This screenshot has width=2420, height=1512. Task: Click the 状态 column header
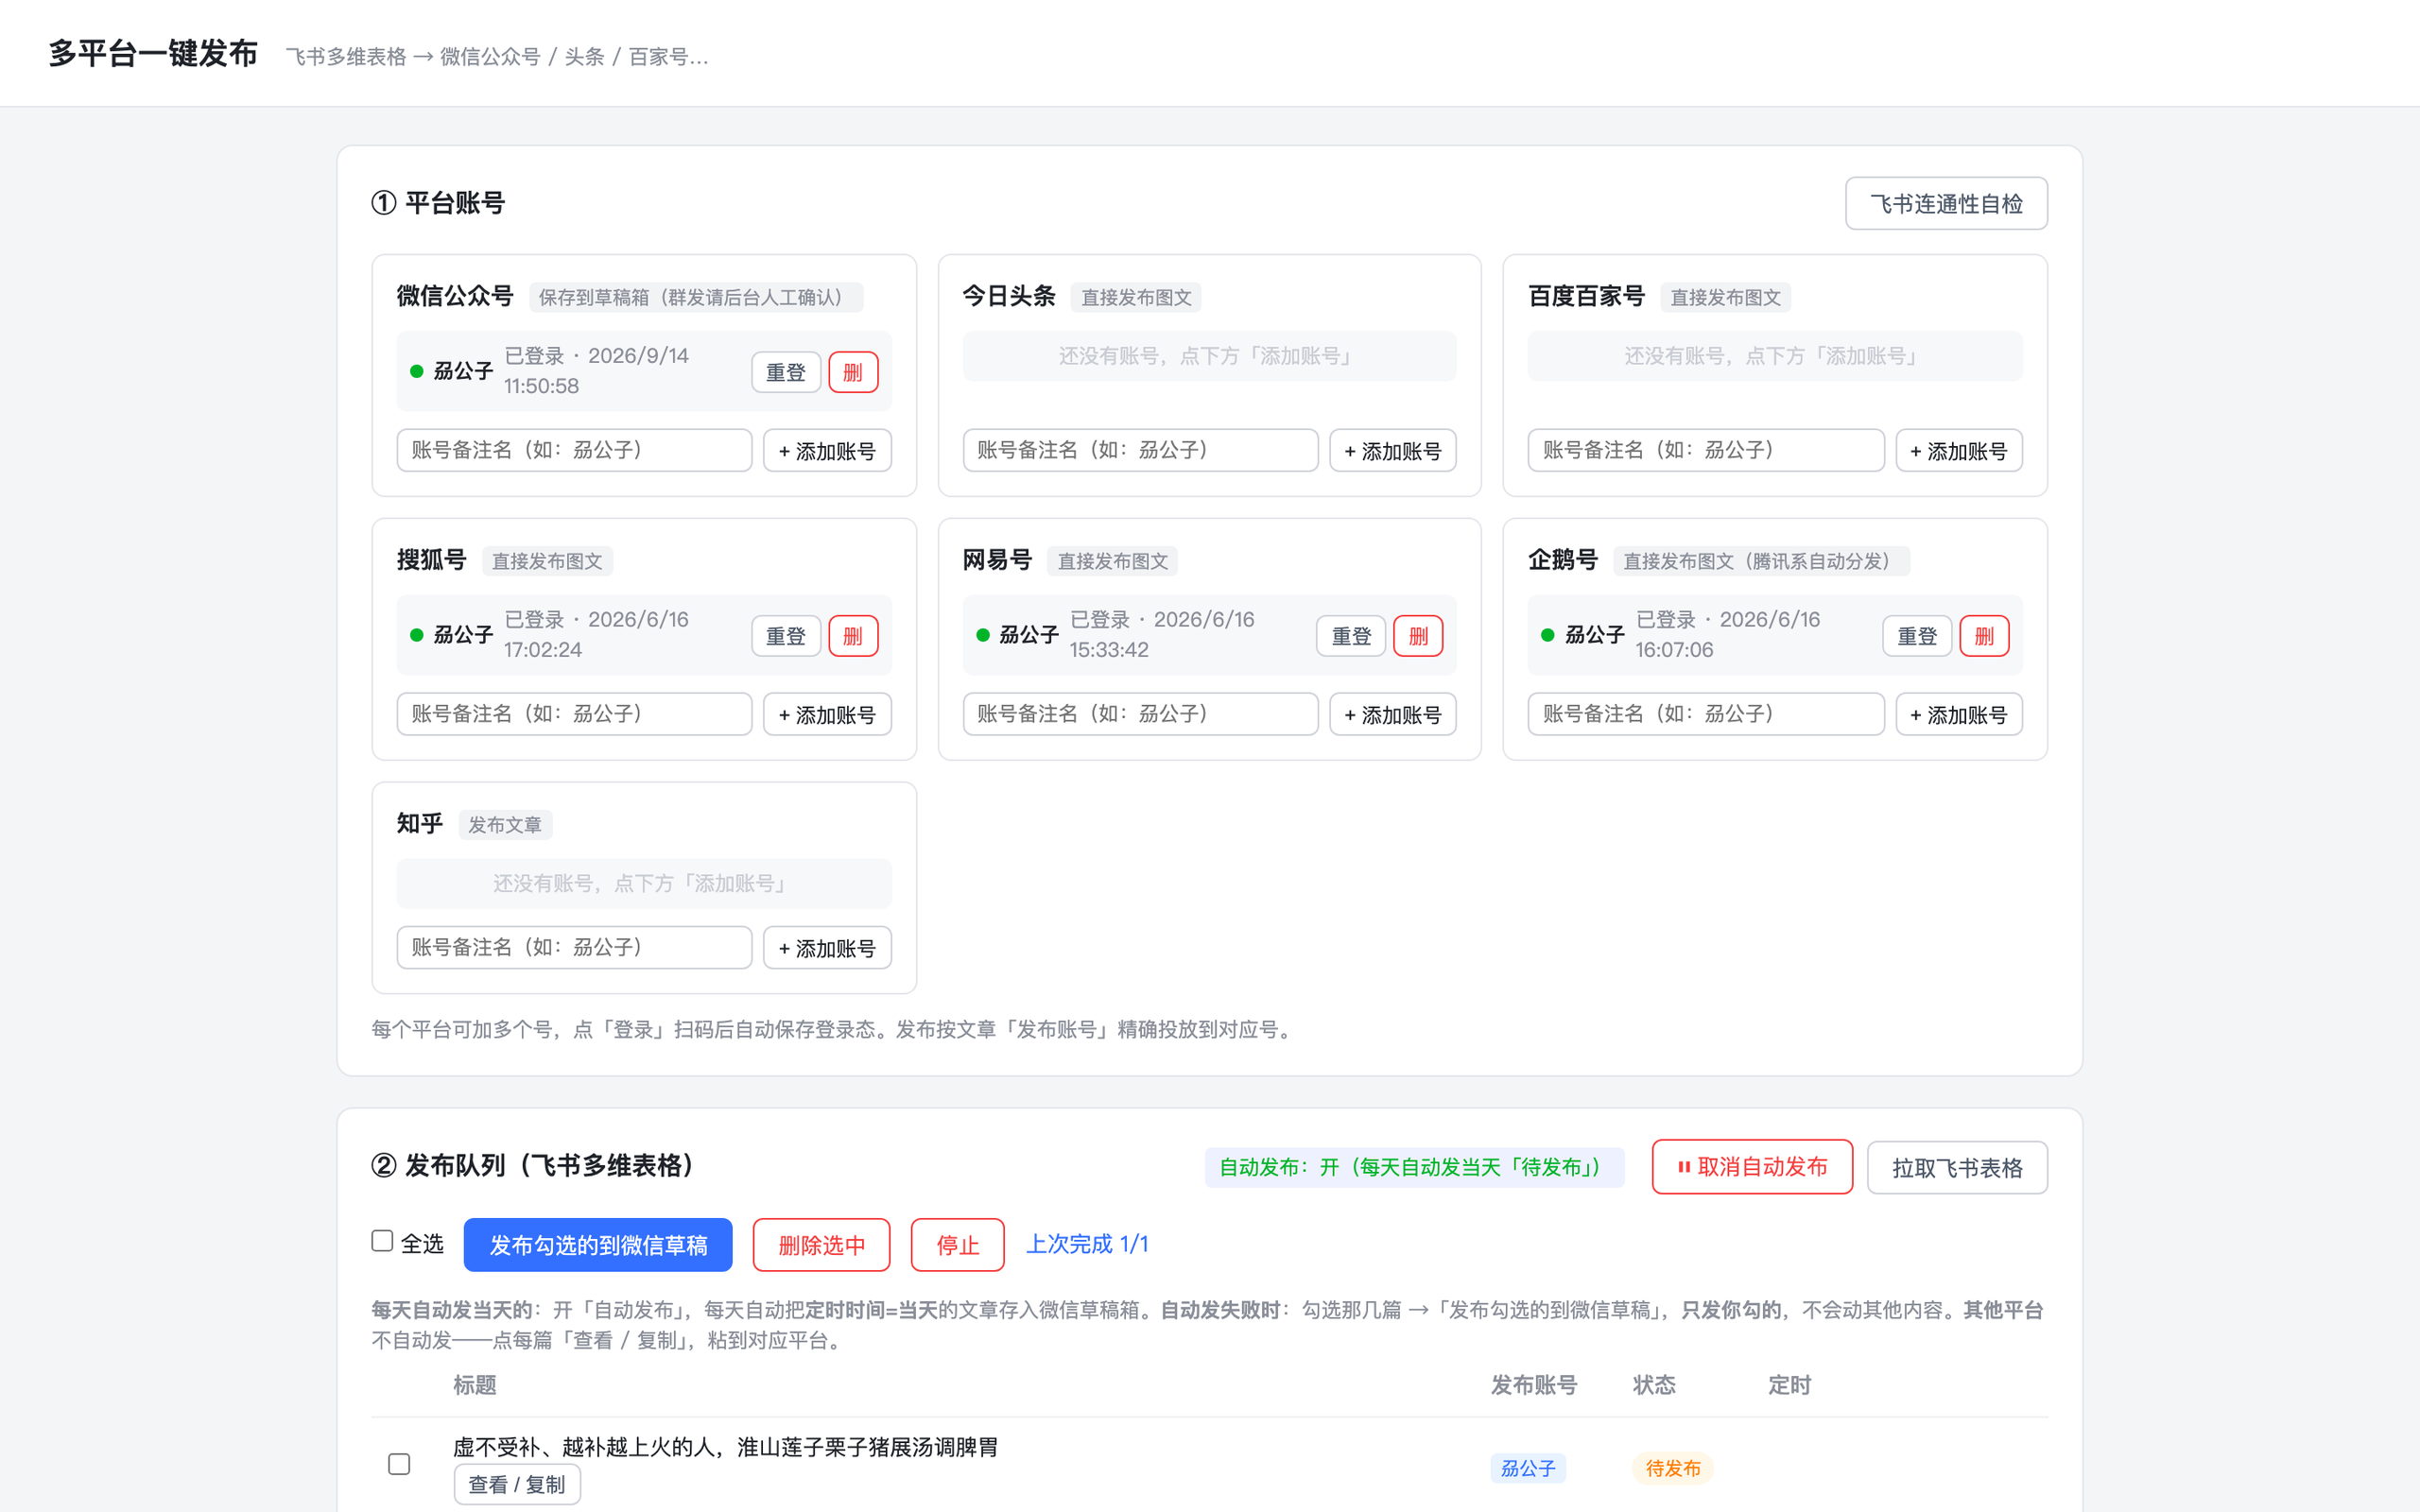tap(1654, 1385)
